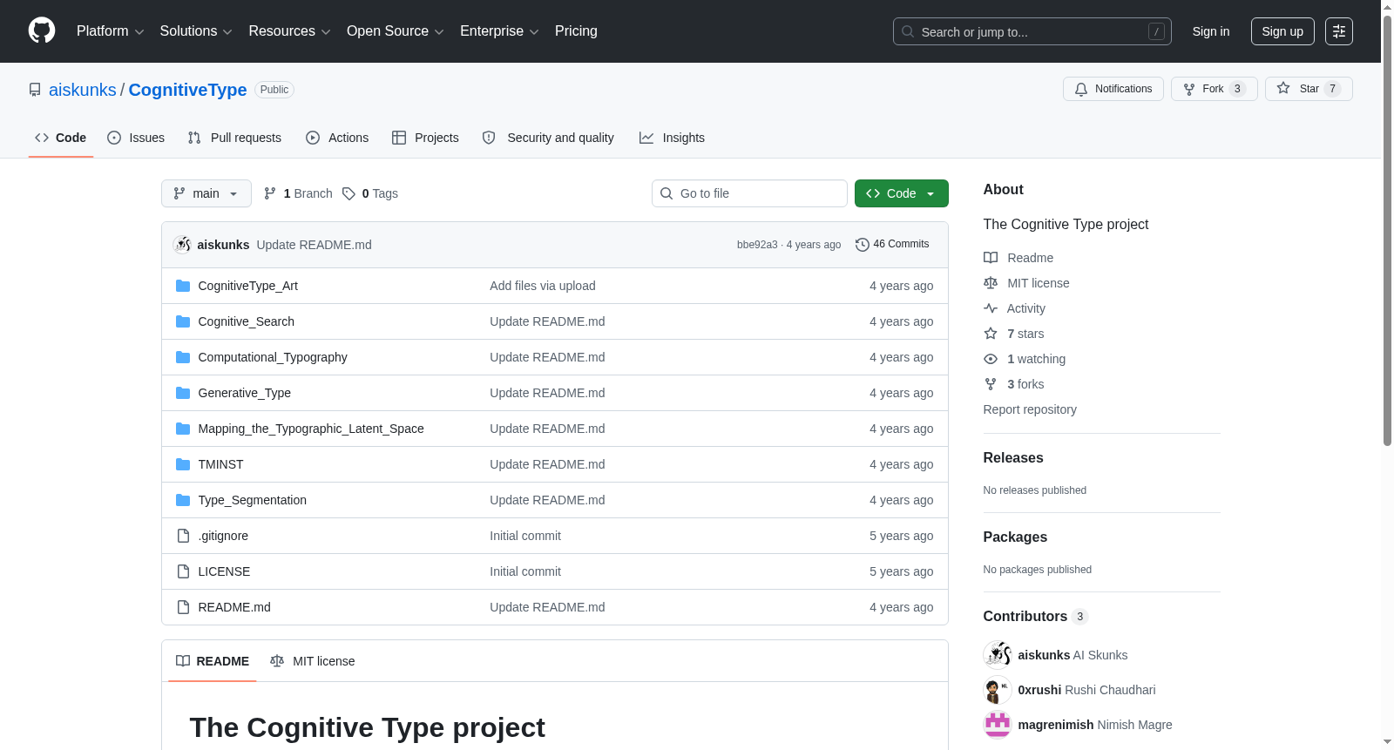The height and width of the screenshot is (750, 1394).
Task: Go to the GitHub homepage logo
Action: point(42,31)
